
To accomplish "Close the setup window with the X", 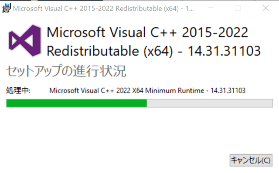I will pos(265,8).
